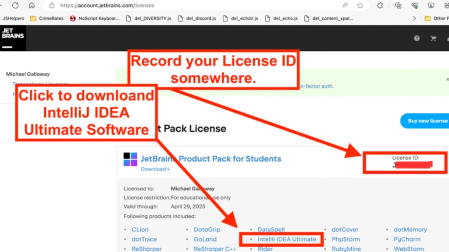This screenshot has height=252, width=449.
Task: Bookmark page with the star icon
Action: tap(360, 6)
